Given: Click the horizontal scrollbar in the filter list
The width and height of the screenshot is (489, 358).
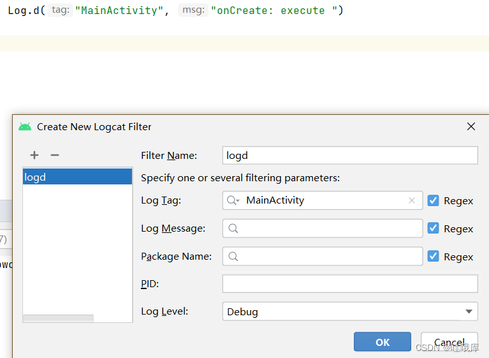Looking at the screenshot, I should click(x=58, y=318).
